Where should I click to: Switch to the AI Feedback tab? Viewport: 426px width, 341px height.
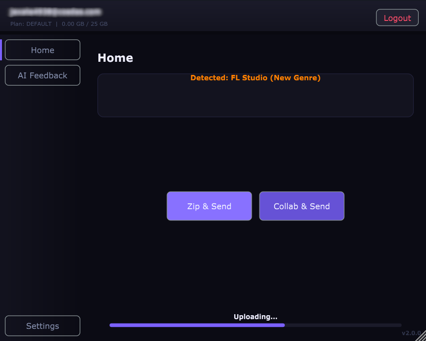pyautogui.click(x=42, y=75)
